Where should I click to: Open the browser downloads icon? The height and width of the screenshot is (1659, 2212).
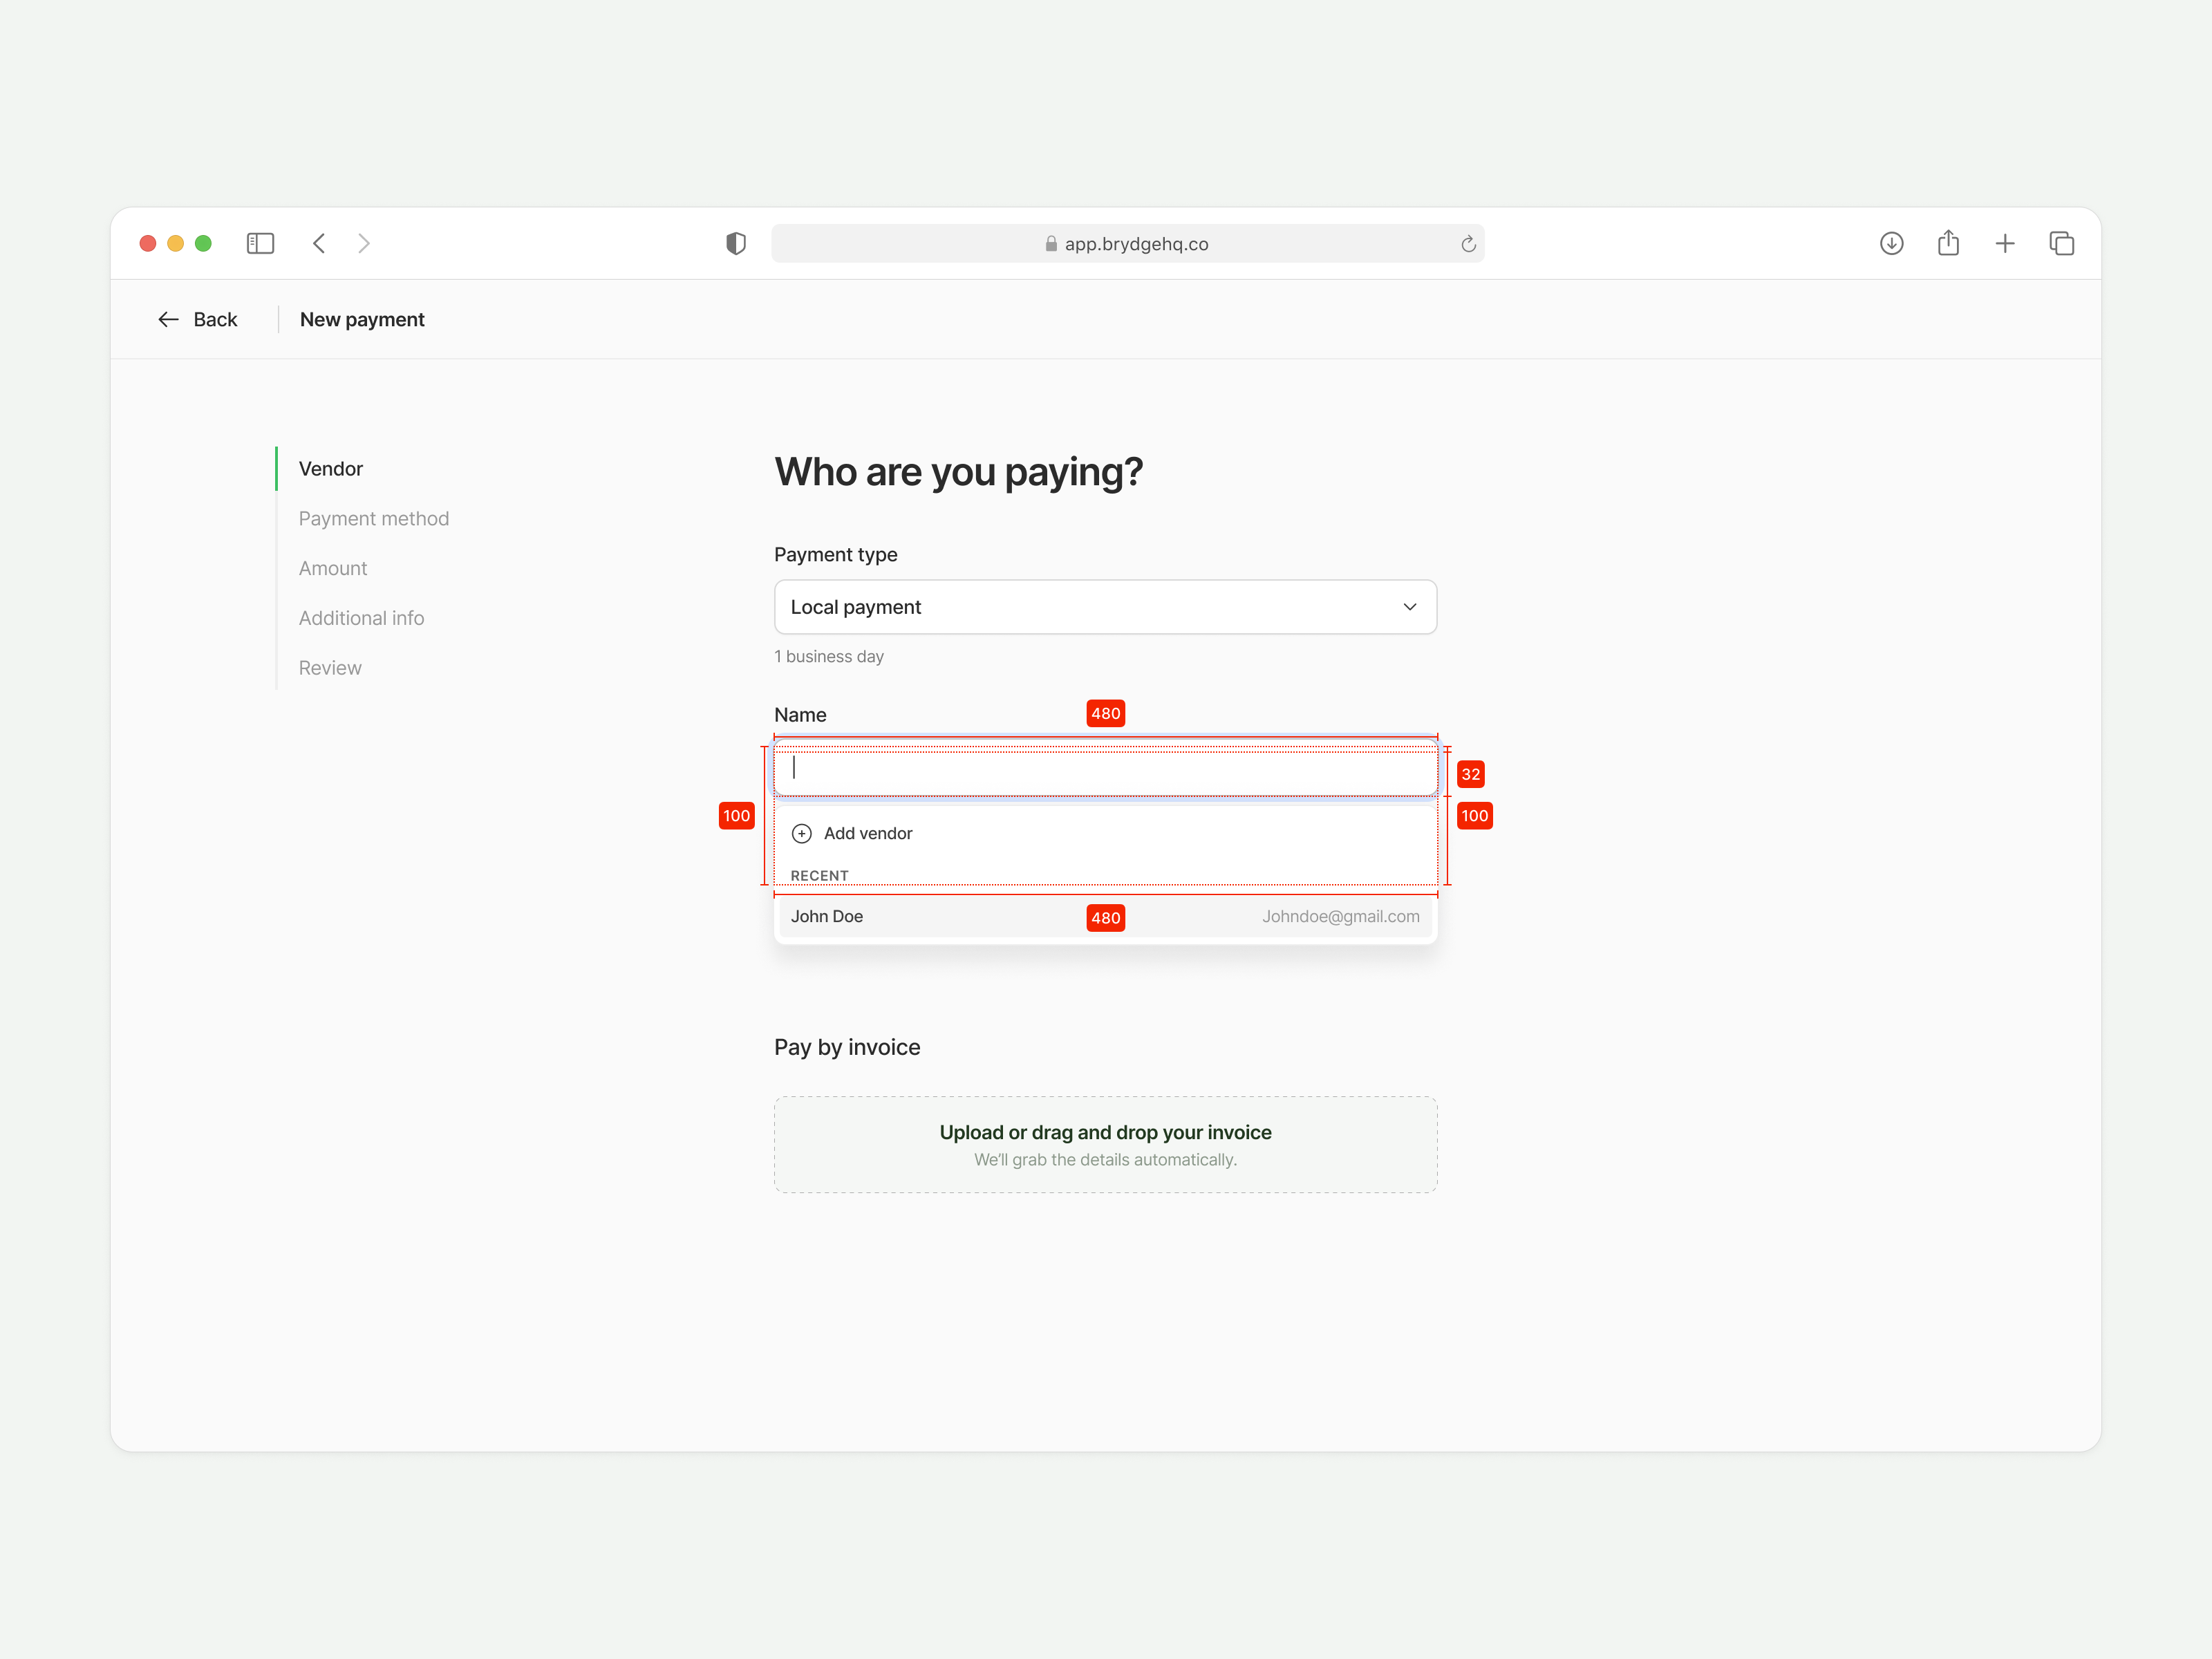point(1891,243)
